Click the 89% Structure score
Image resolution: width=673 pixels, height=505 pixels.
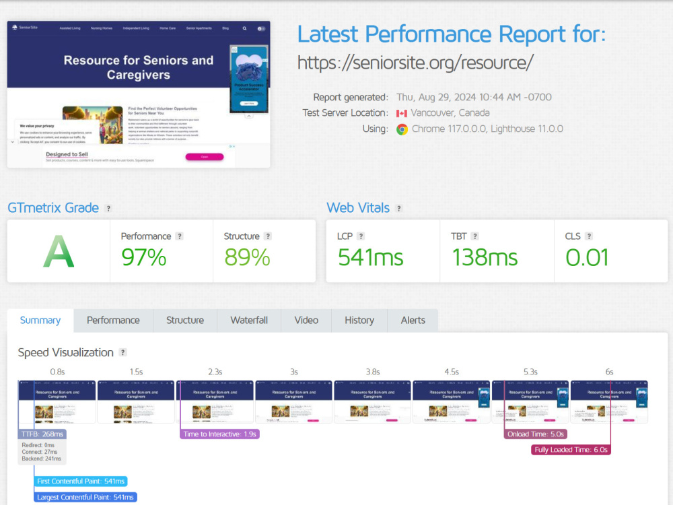point(247,258)
